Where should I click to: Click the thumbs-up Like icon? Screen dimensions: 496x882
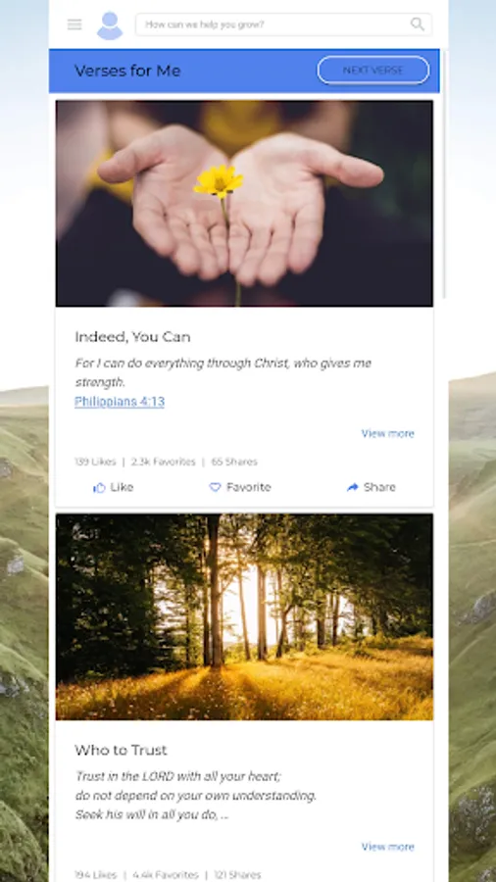coord(100,488)
